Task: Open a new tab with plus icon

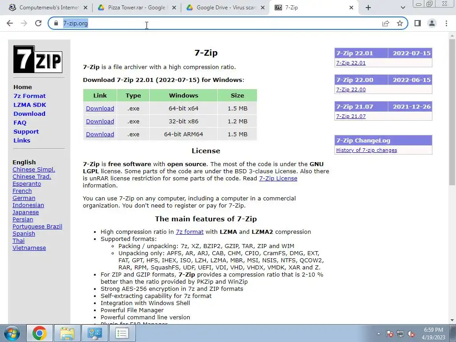Action: 368,8
